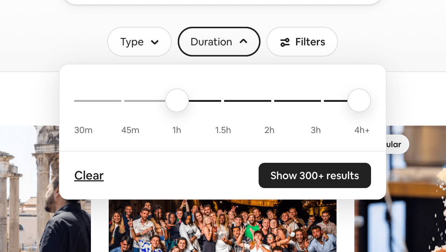This screenshot has height=252, width=446.
Task: Click the Filters sliders icon
Action: click(285, 42)
